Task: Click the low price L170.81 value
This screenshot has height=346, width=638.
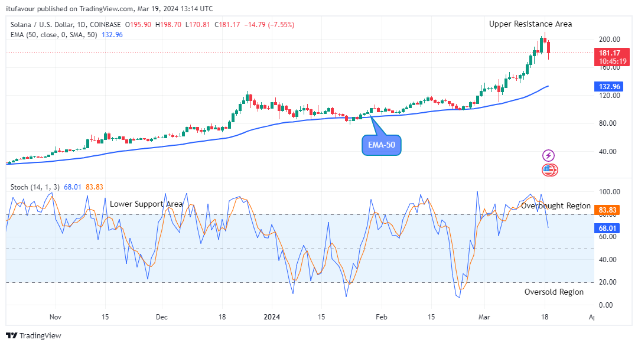Action: (x=197, y=25)
